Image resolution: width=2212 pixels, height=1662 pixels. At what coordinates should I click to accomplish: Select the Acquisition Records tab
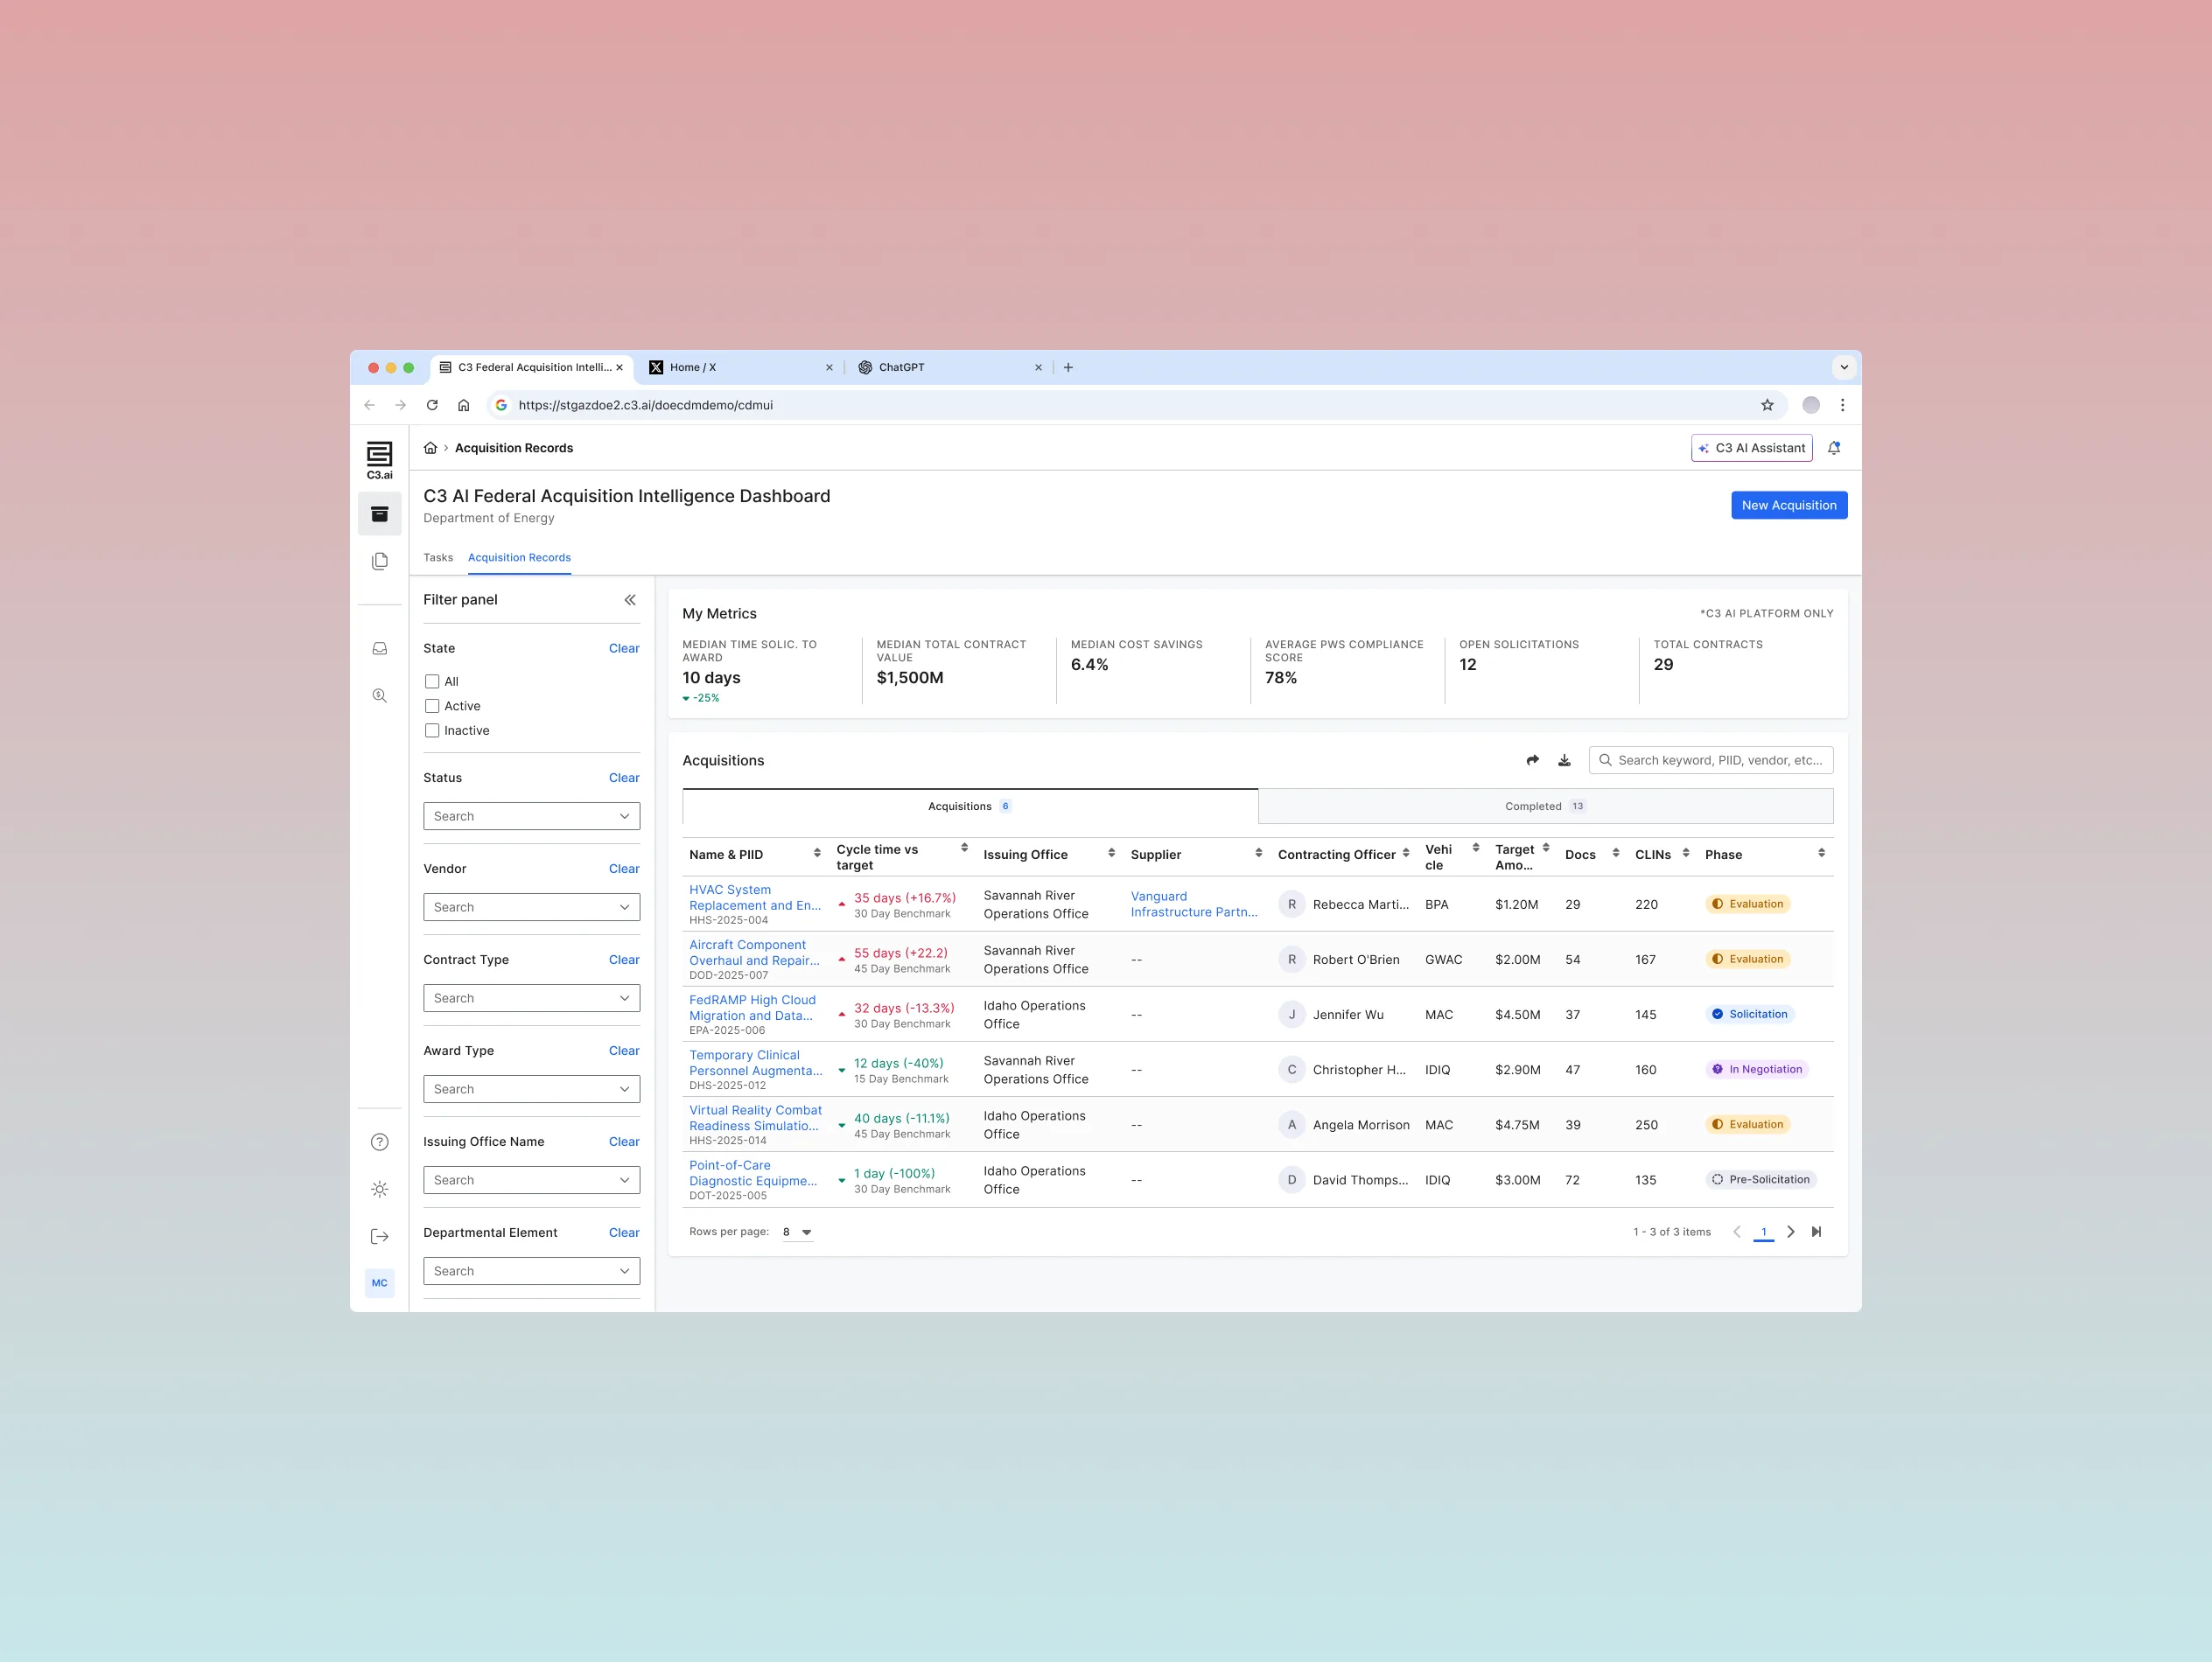tap(519, 558)
